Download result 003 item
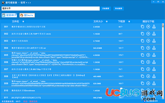The height and width of the screenshot is (103, 165). 154,41
